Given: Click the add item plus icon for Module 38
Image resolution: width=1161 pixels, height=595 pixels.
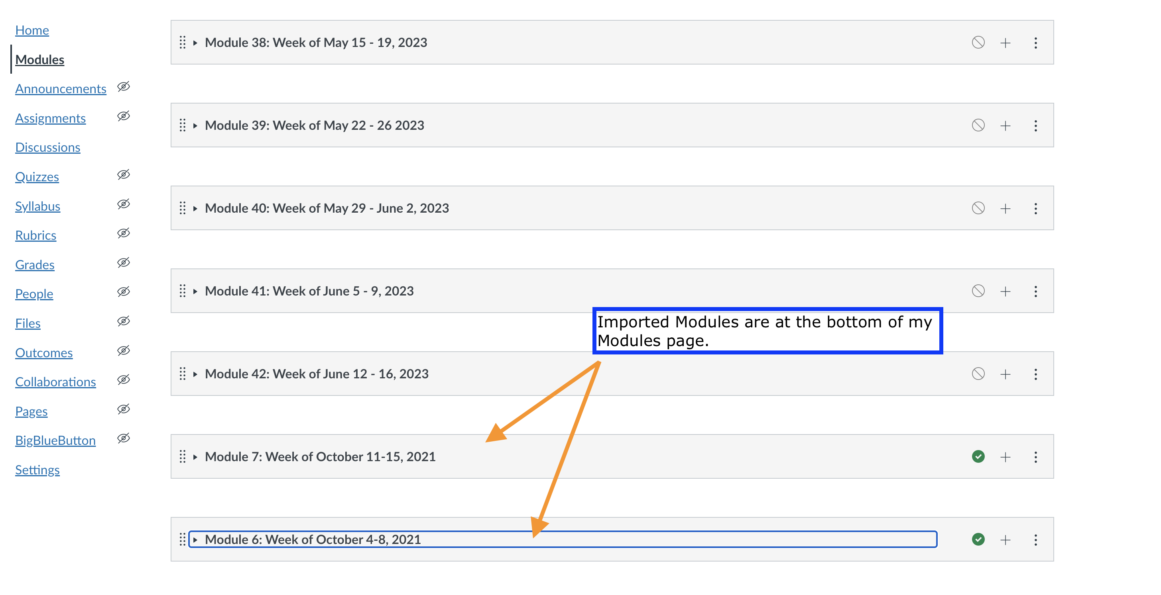Looking at the screenshot, I should coord(1005,43).
